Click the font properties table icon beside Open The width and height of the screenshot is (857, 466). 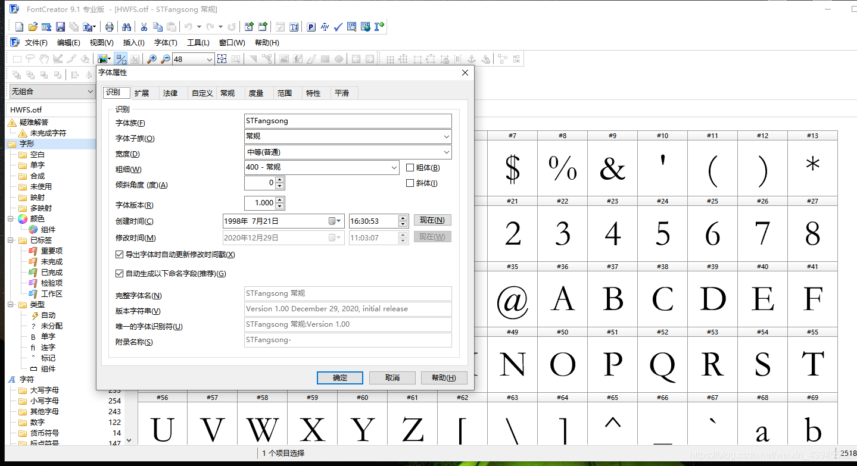click(x=47, y=27)
